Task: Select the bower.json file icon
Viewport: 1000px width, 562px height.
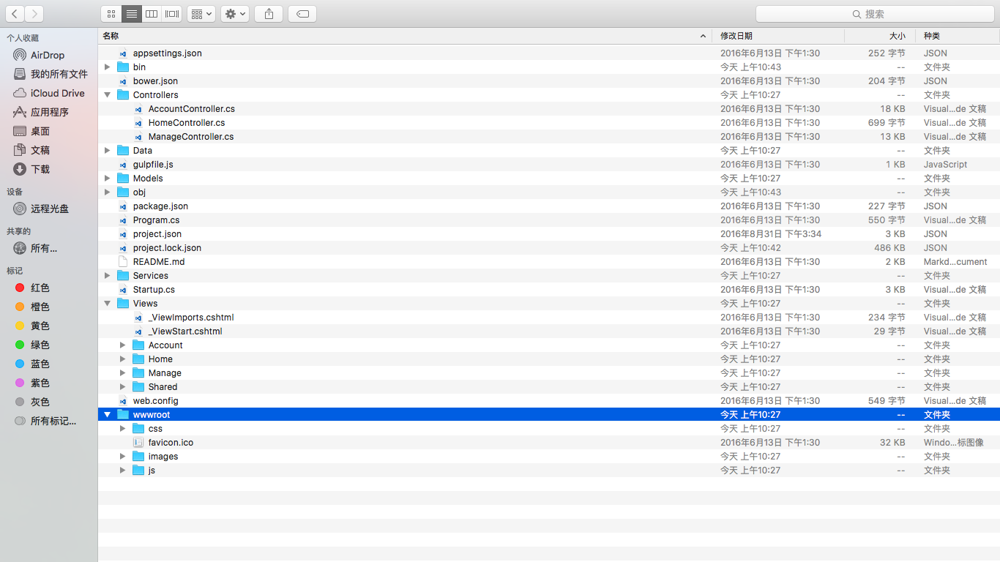Action: pyautogui.click(x=123, y=80)
